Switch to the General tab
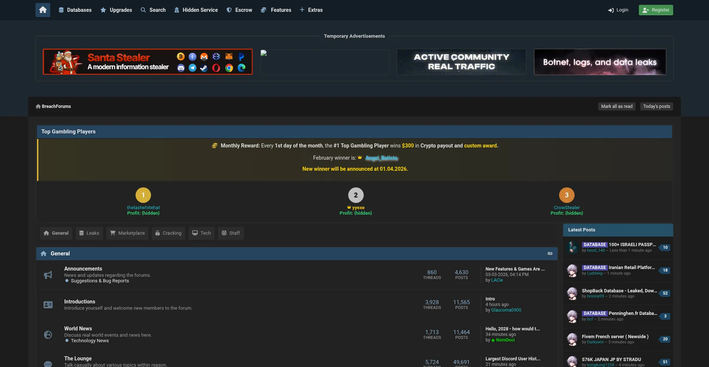Image resolution: width=709 pixels, height=367 pixels. [x=56, y=233]
